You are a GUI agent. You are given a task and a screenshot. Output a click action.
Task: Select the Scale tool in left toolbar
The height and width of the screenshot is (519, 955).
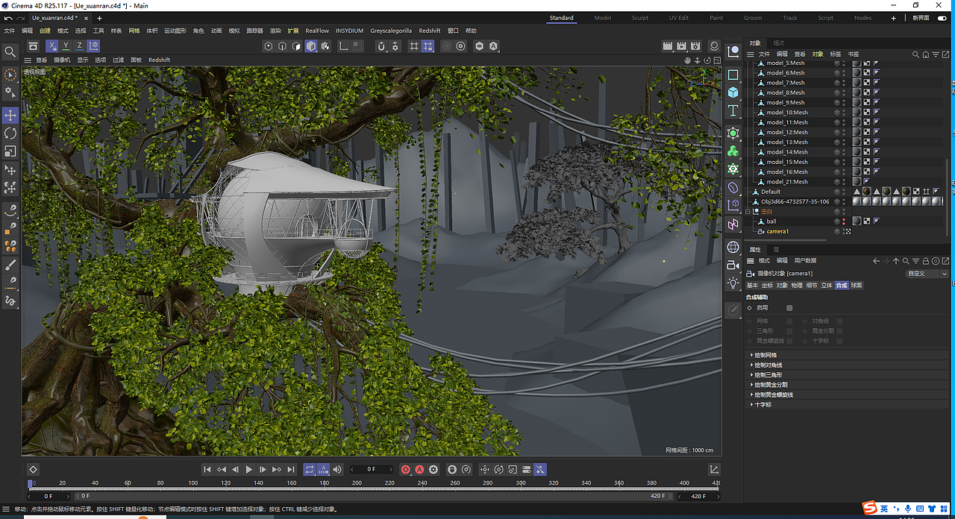pos(10,151)
